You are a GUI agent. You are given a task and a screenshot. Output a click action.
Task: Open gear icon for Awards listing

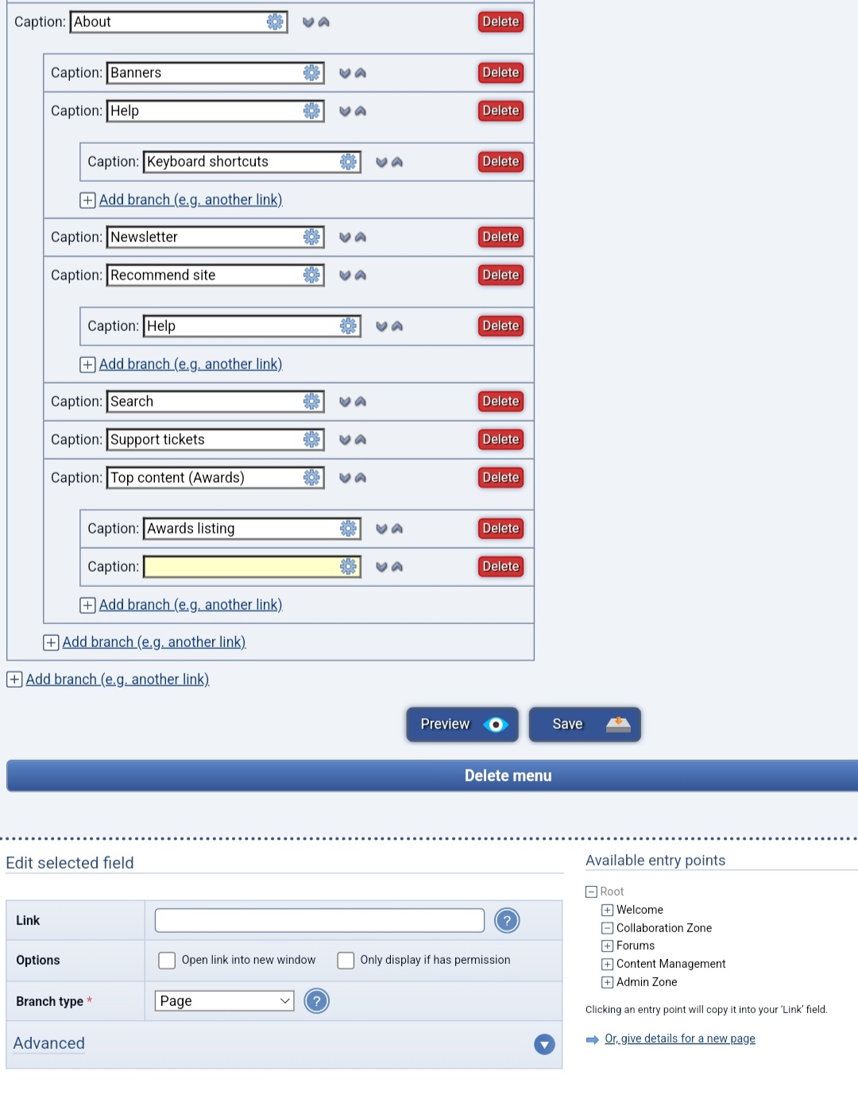(x=348, y=529)
